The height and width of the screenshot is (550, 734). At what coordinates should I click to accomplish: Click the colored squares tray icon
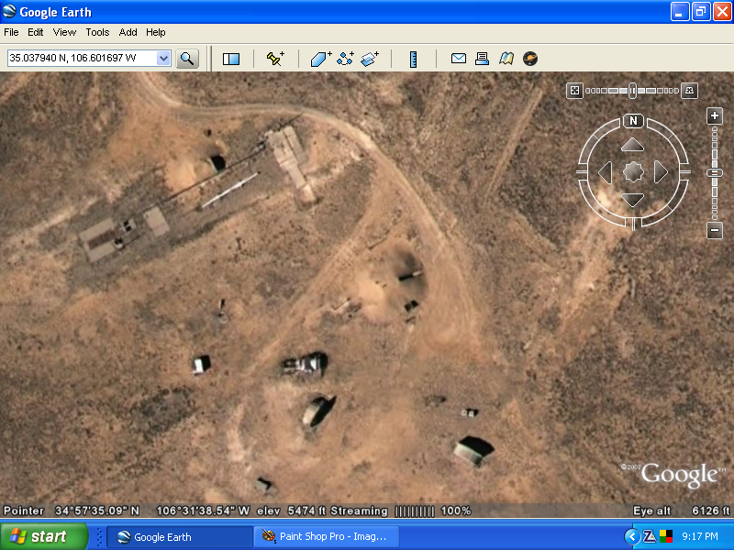pyautogui.click(x=666, y=536)
